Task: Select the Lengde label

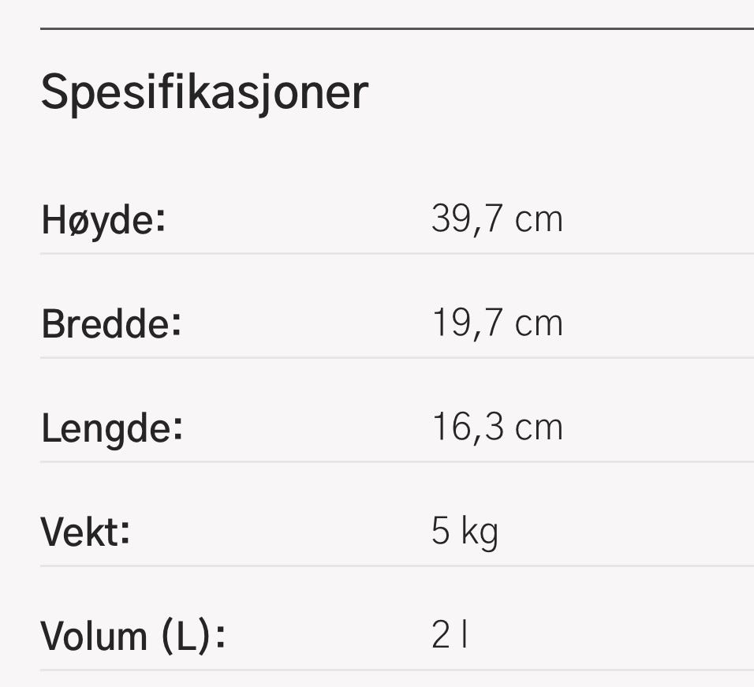Action: click(112, 428)
